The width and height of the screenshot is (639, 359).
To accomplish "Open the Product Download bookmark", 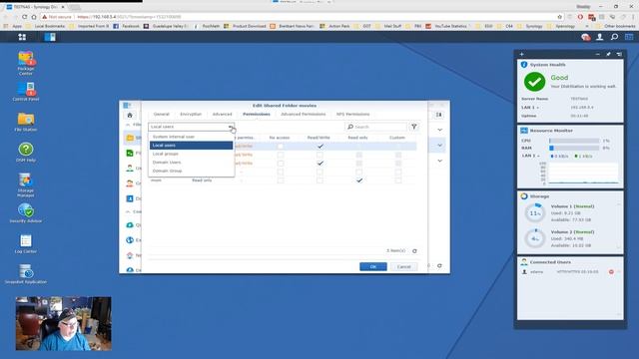I will click(245, 26).
